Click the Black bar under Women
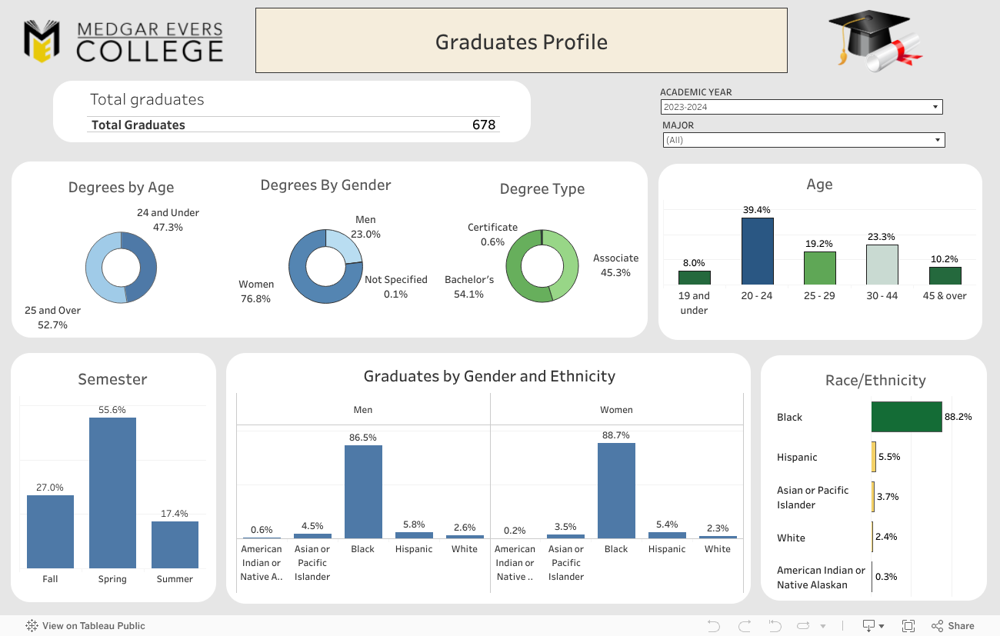The width and height of the screenshot is (1000, 636). coord(616,490)
